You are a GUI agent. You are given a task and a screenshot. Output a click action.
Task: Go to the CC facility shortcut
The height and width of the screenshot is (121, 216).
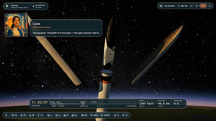click(15, 115)
